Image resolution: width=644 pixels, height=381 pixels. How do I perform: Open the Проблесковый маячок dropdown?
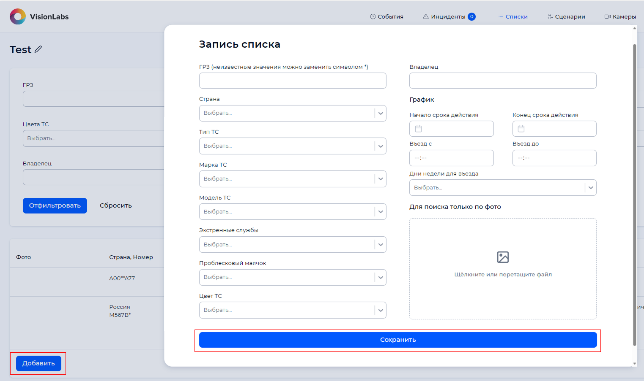[x=293, y=277]
